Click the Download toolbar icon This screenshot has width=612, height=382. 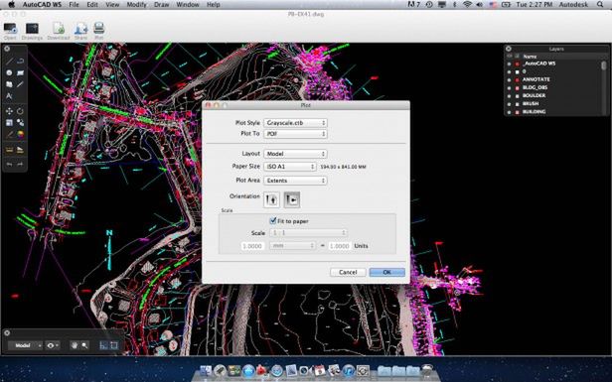[x=59, y=29]
